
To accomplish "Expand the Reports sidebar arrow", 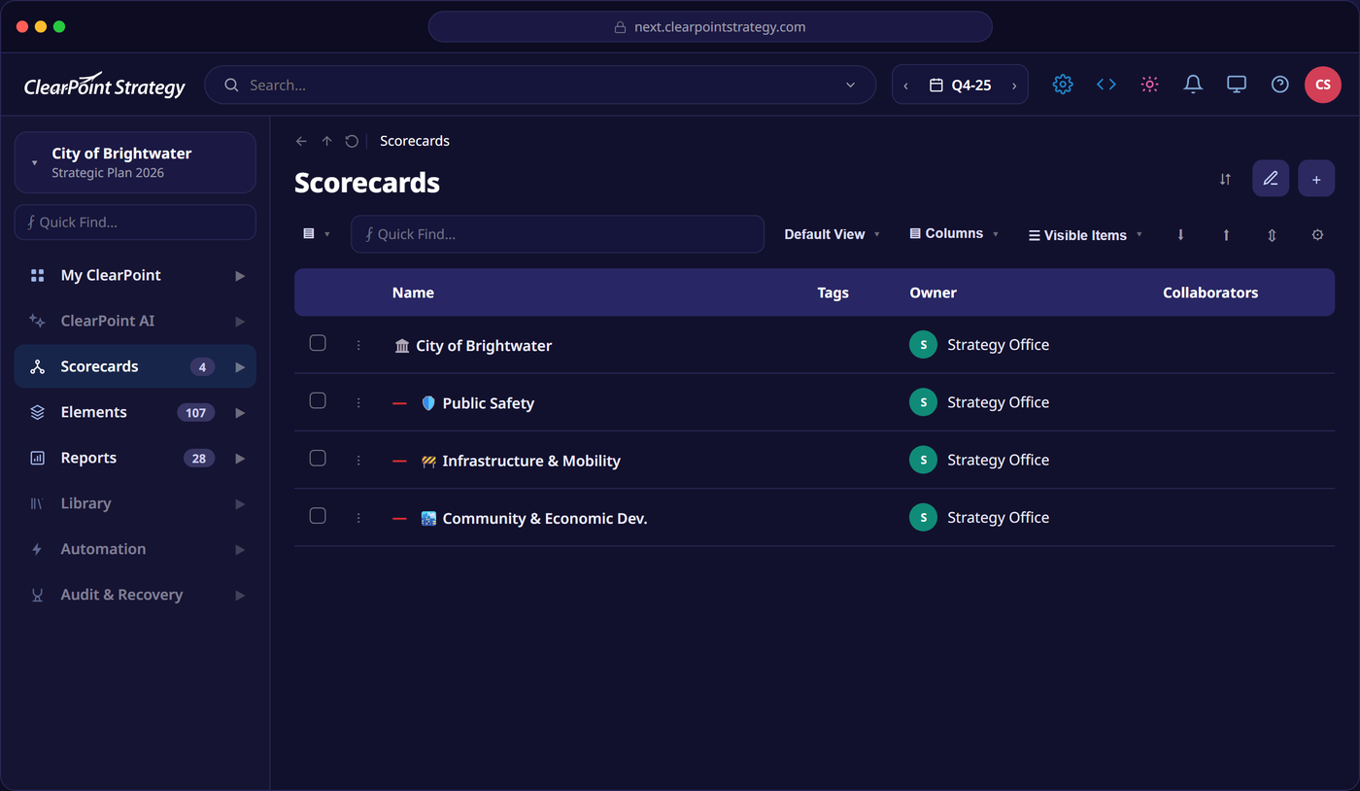I will [x=240, y=459].
